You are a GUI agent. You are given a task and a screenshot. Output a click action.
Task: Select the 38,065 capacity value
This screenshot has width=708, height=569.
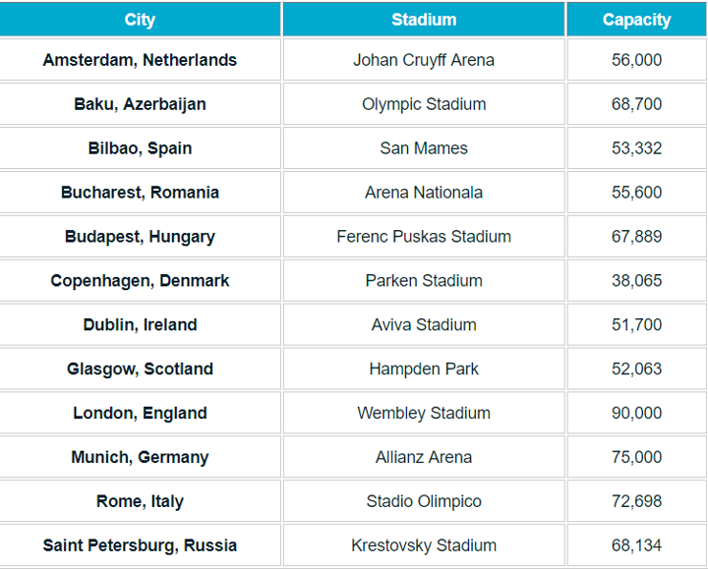pos(636,281)
